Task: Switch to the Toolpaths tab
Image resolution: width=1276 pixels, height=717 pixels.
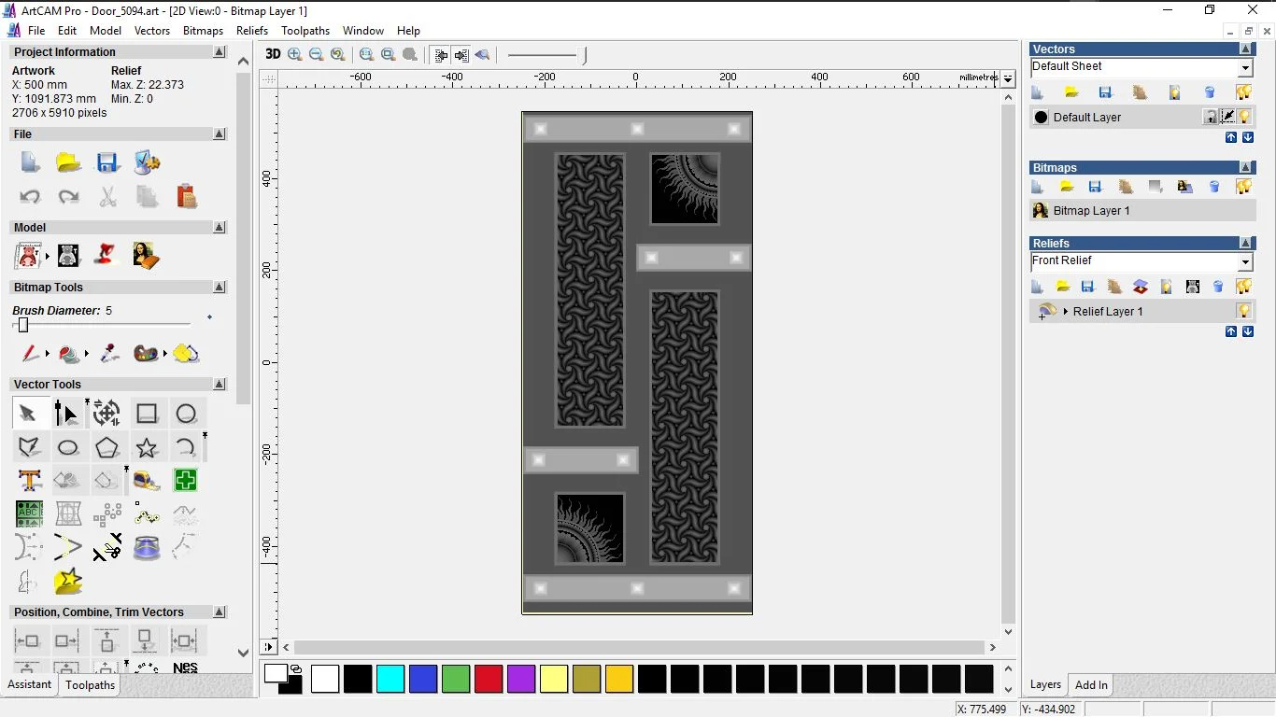Action: click(x=90, y=684)
